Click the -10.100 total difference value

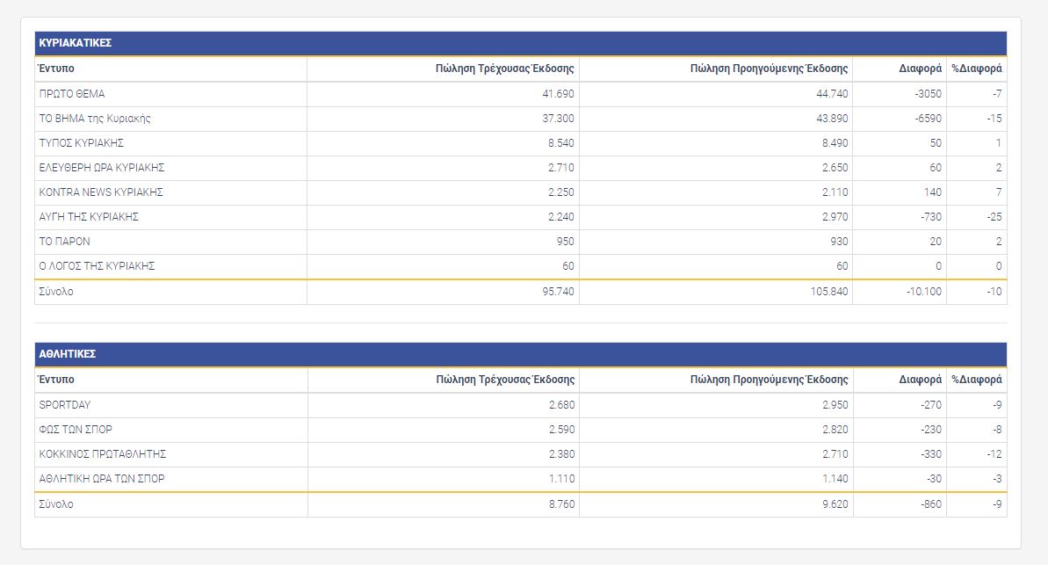click(924, 292)
